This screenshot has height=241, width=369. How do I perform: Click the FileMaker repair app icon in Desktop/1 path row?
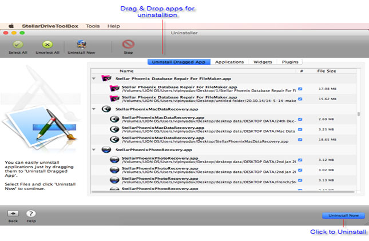pyautogui.click(x=114, y=89)
